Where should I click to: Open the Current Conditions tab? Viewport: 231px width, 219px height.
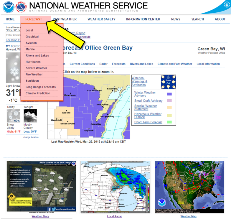[82, 64]
